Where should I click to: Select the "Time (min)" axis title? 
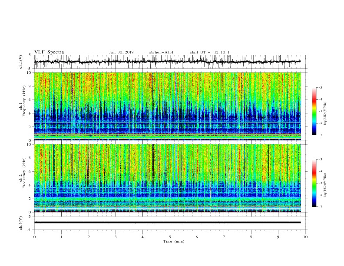[x=174, y=241]
